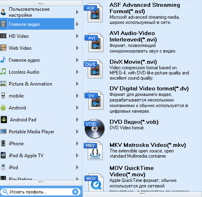Click the DV format file icon
The width and height of the screenshot is (202, 197).
point(94,100)
